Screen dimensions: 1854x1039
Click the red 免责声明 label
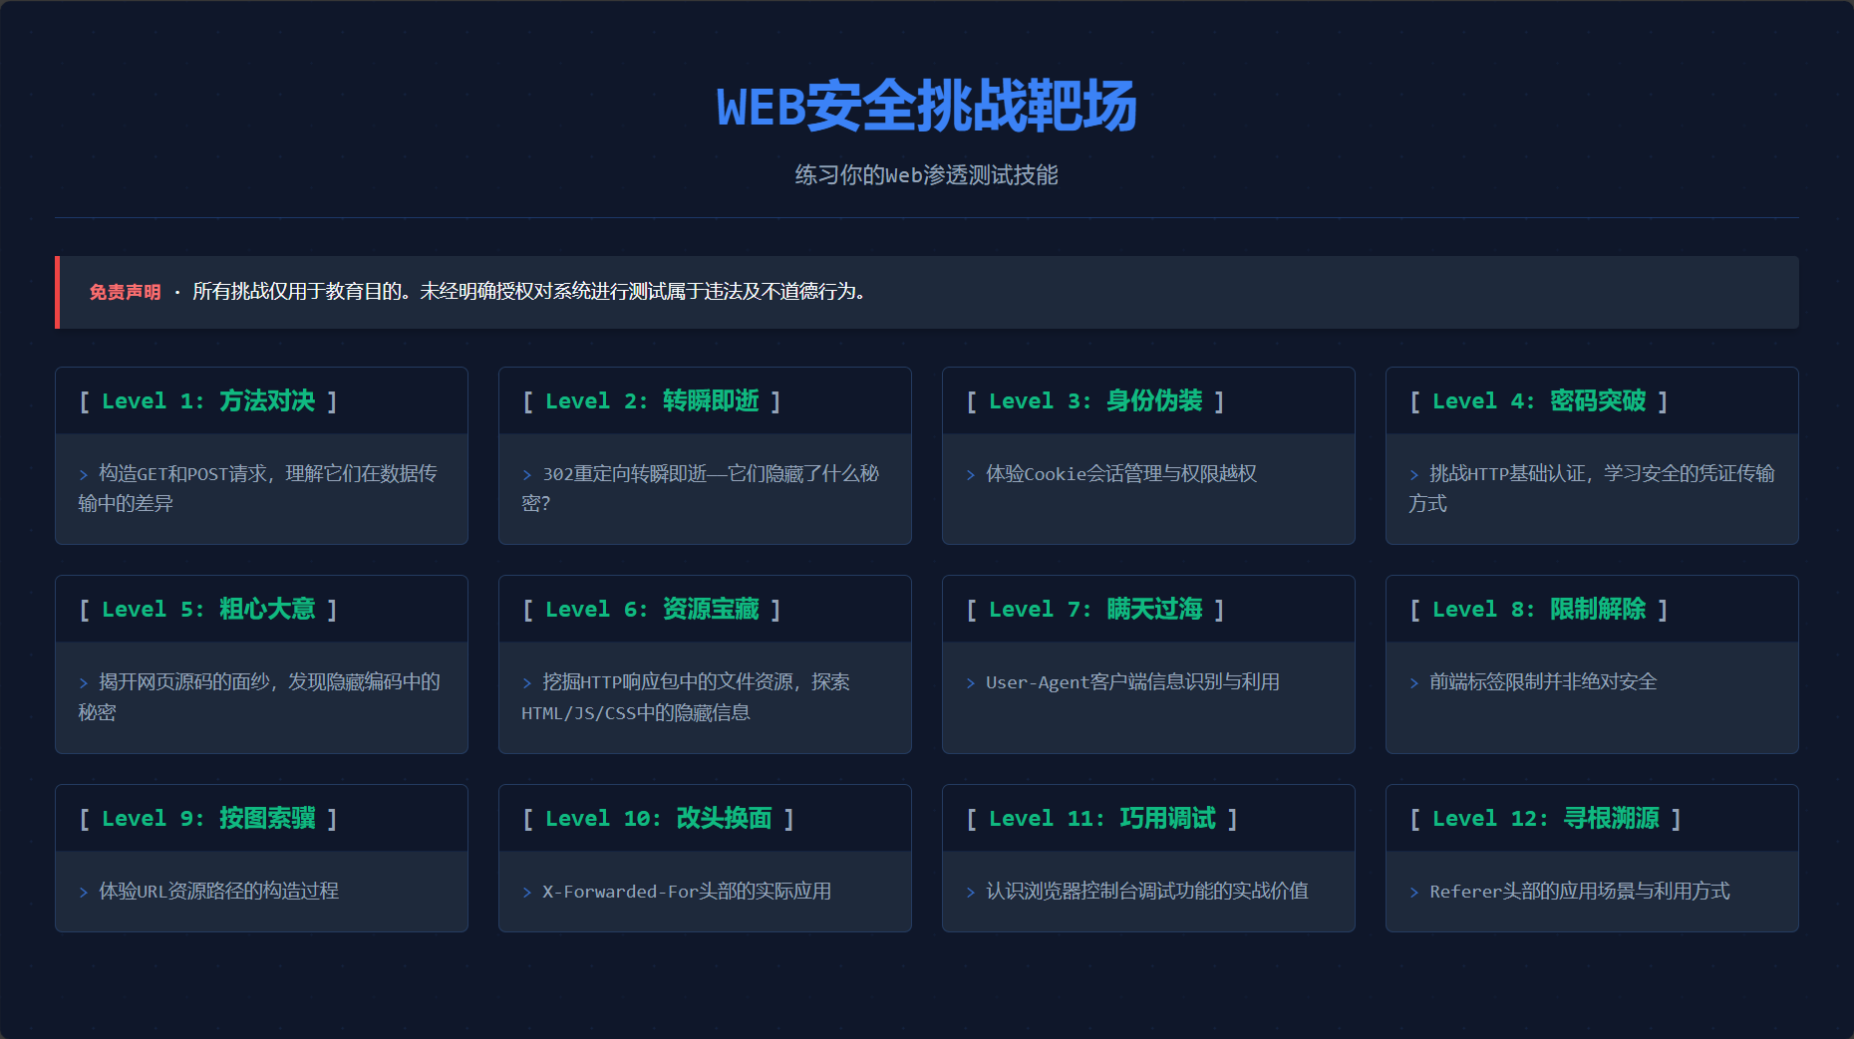point(125,292)
